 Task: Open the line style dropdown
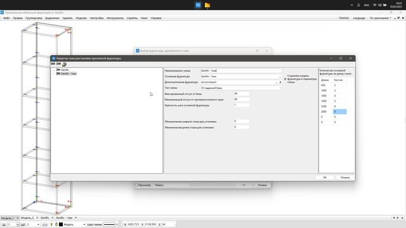[x=117, y=225]
